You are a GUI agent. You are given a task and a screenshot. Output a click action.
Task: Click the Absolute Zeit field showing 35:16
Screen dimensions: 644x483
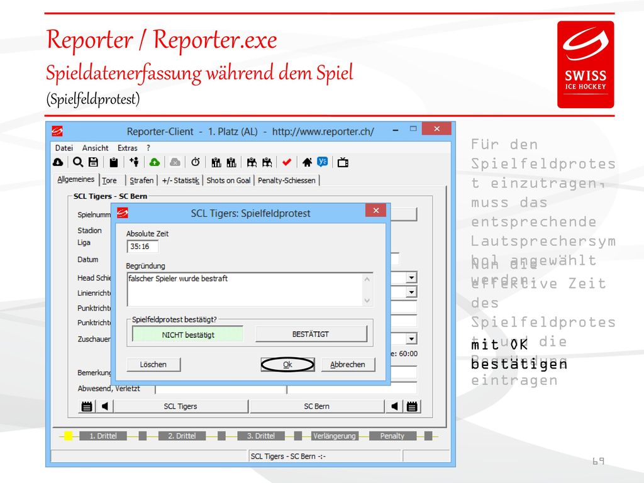coord(143,247)
